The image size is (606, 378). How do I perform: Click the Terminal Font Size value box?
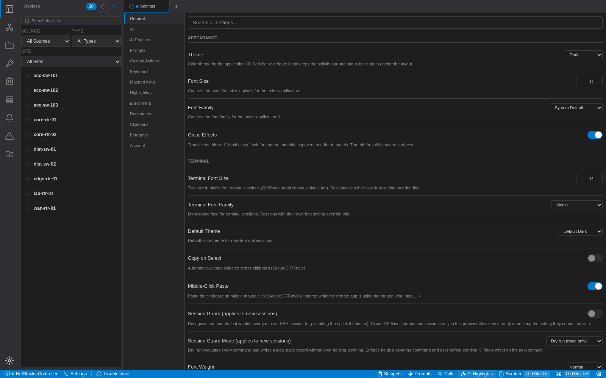coord(589,178)
